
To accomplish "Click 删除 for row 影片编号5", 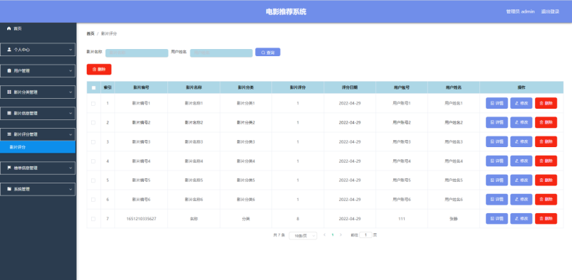I will [546, 181].
